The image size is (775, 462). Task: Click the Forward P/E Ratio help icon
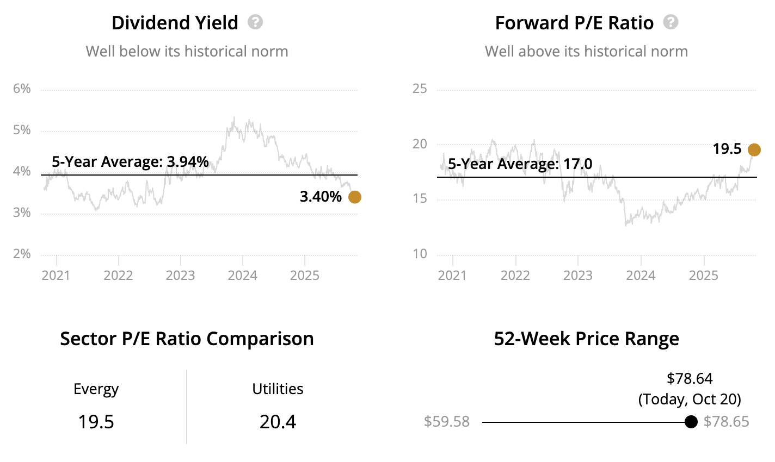click(671, 22)
